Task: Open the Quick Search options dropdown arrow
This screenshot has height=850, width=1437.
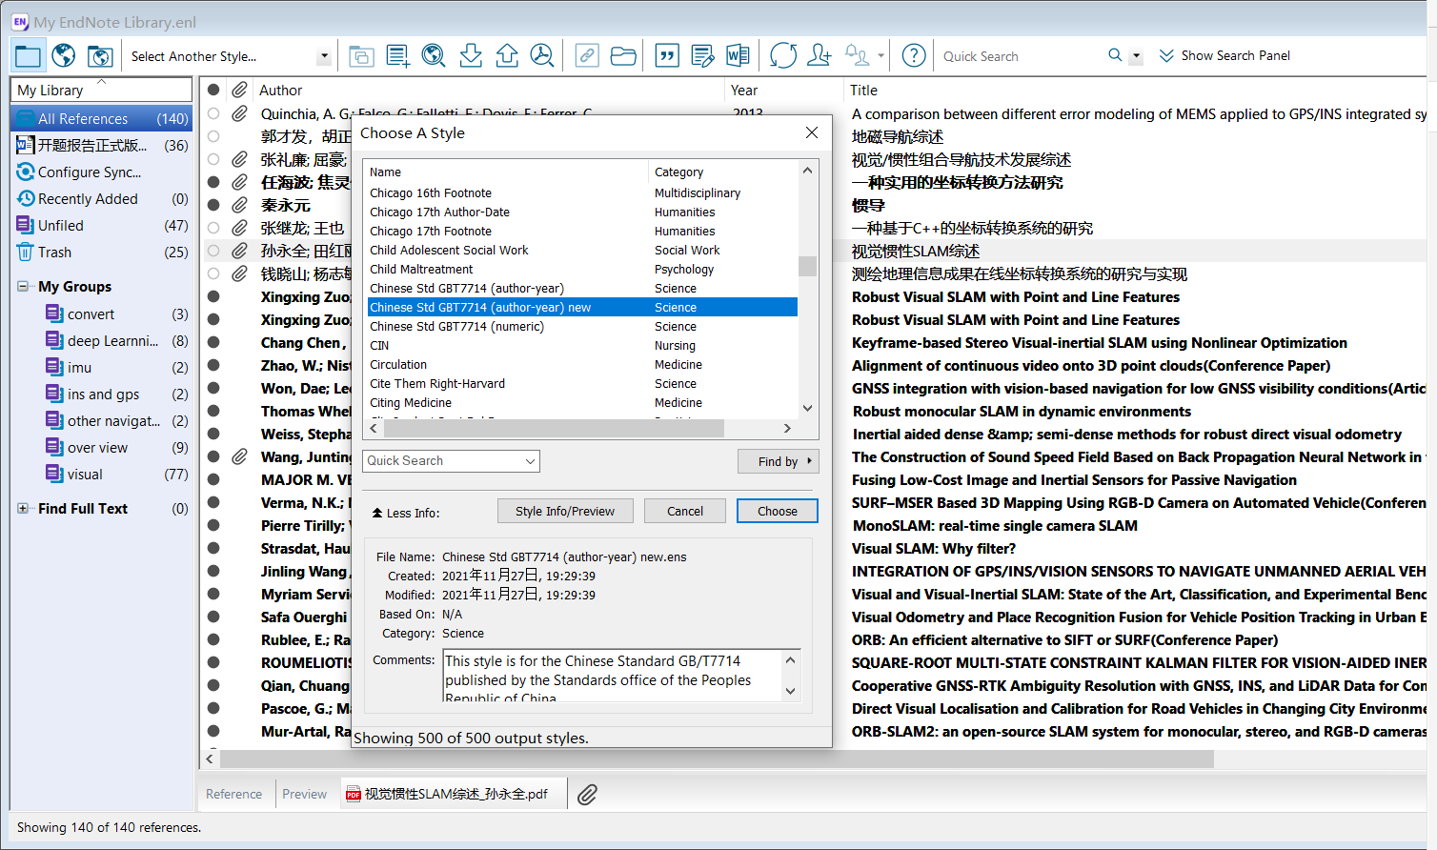Action: click(1136, 56)
